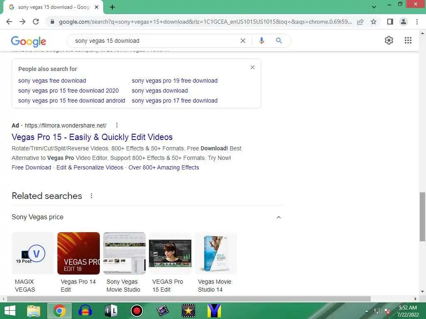Viewport: 426px width, 319px height.
Task: Open the IL taskbar application
Action: click(x=111, y=311)
